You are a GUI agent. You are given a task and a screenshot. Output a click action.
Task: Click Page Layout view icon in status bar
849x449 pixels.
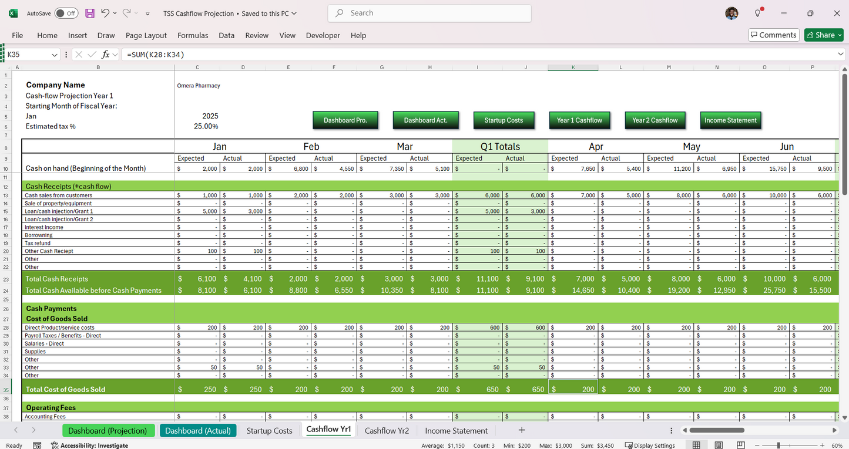pos(719,445)
